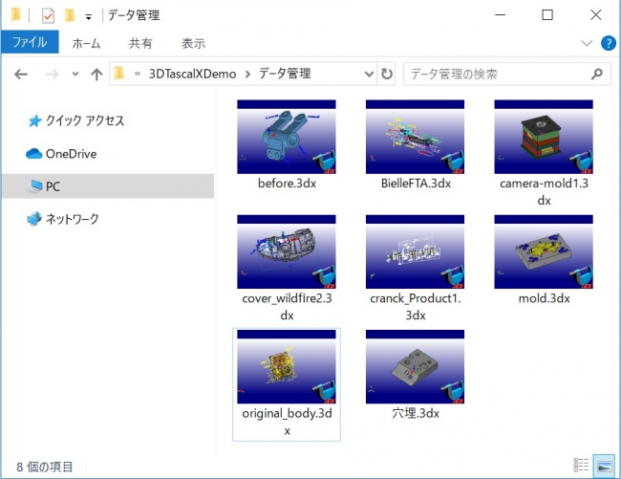Refresh the folder view
The height and width of the screenshot is (479, 621).
pos(387,74)
